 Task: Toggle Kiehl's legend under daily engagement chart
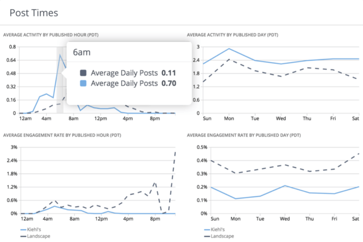[x=214, y=230]
